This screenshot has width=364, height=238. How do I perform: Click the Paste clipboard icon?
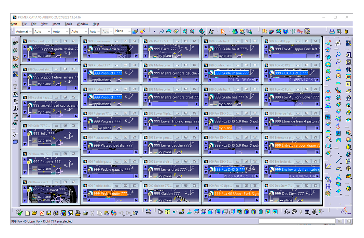pos(107,213)
